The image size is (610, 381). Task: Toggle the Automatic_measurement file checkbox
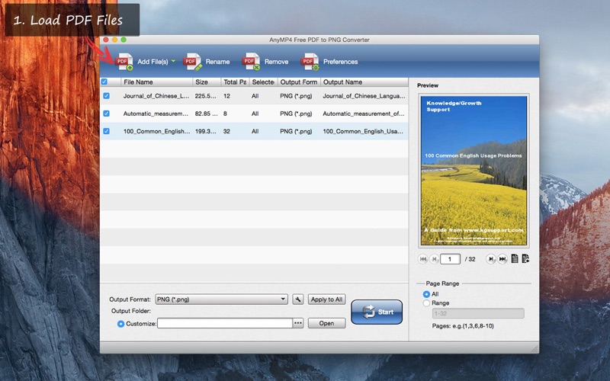[106, 114]
